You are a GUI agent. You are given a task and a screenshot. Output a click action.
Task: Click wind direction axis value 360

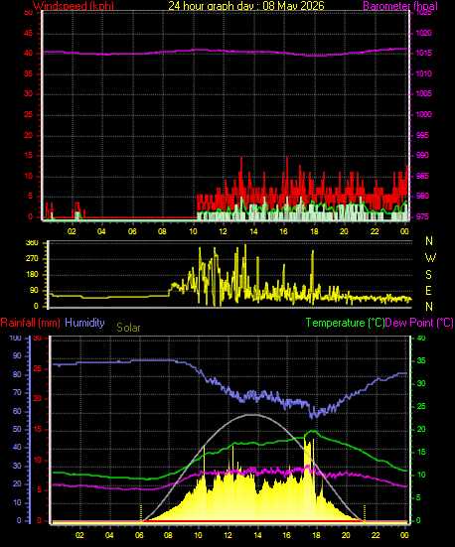(32, 243)
